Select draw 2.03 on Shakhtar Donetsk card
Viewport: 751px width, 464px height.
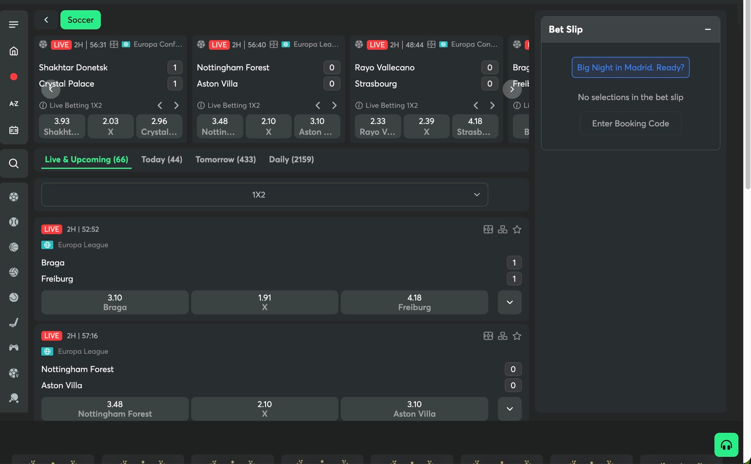pyautogui.click(x=110, y=126)
